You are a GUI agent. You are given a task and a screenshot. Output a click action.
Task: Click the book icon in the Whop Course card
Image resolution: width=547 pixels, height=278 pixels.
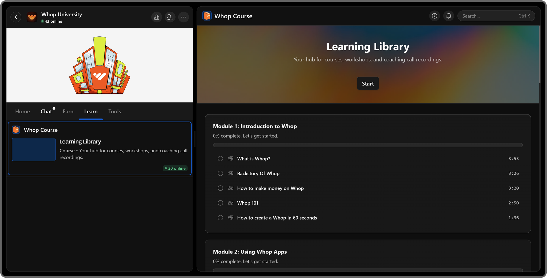click(x=16, y=130)
